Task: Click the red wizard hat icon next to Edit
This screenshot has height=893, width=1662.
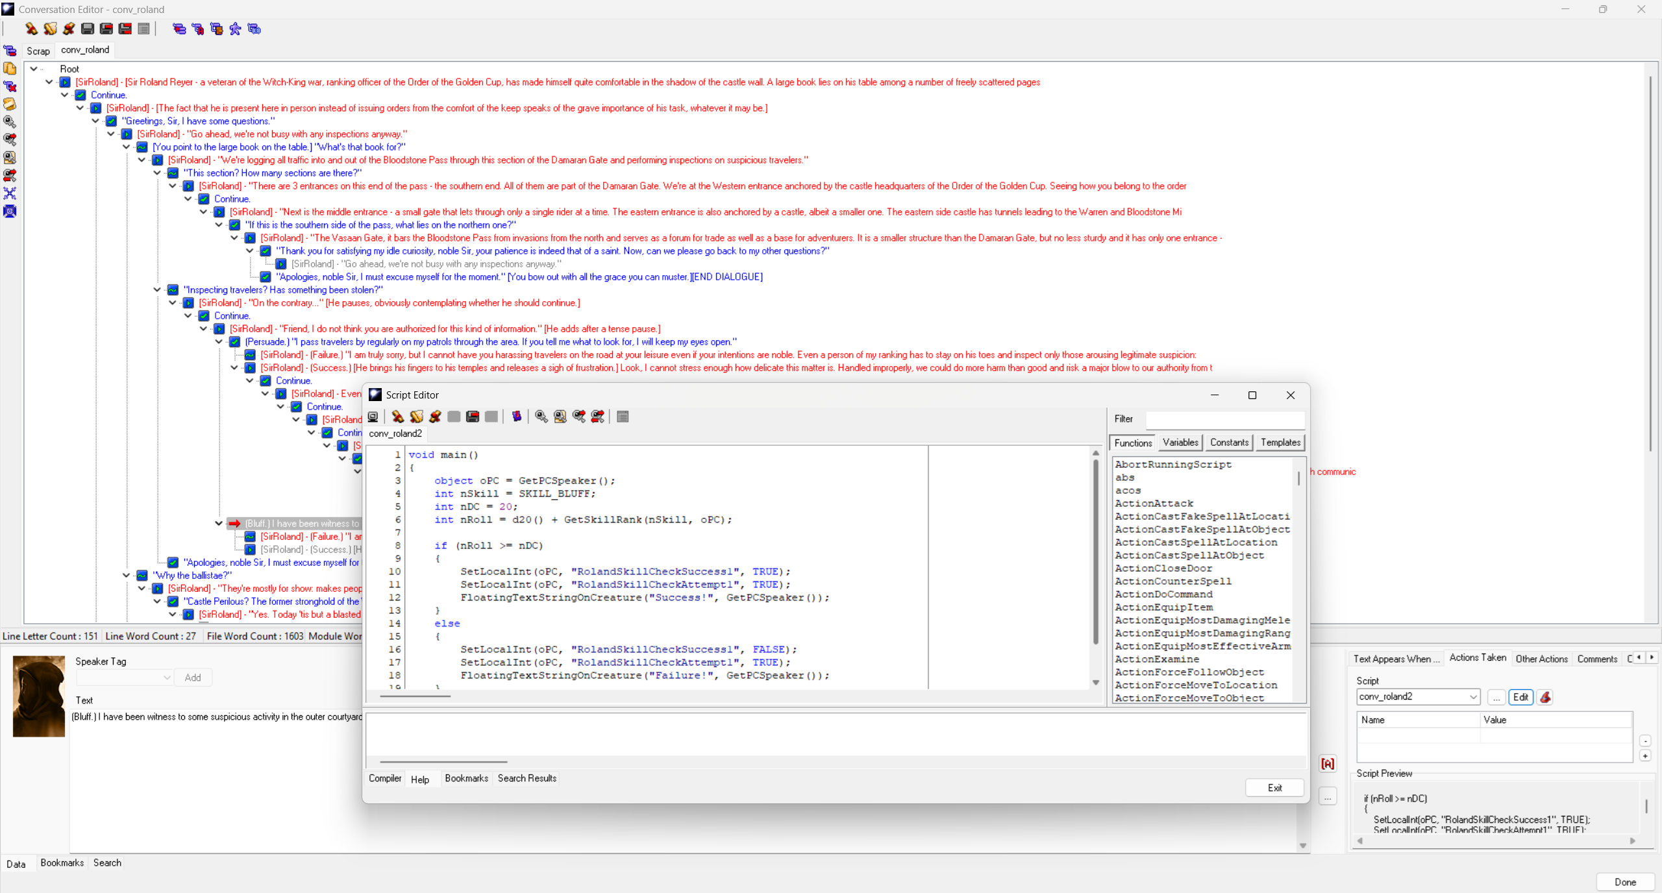Action: [1546, 697]
